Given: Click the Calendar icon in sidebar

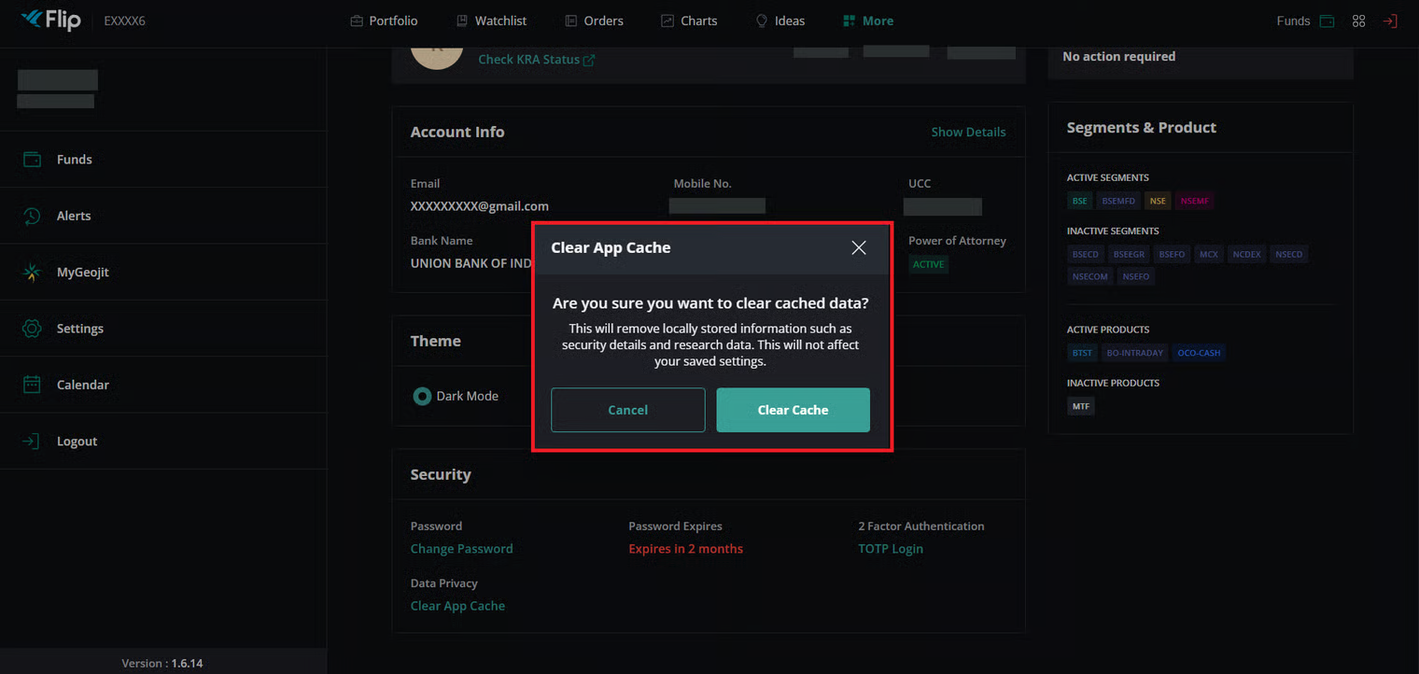Looking at the screenshot, I should 32,385.
